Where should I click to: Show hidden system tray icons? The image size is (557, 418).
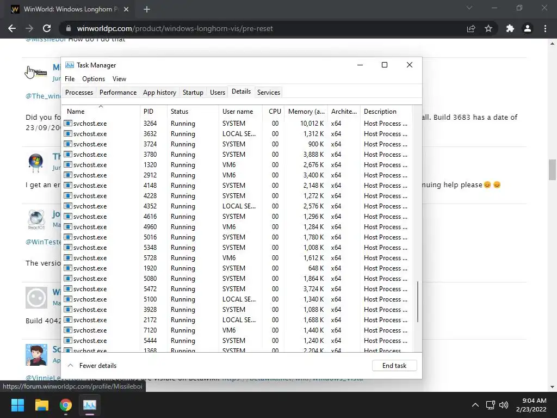pos(475,405)
